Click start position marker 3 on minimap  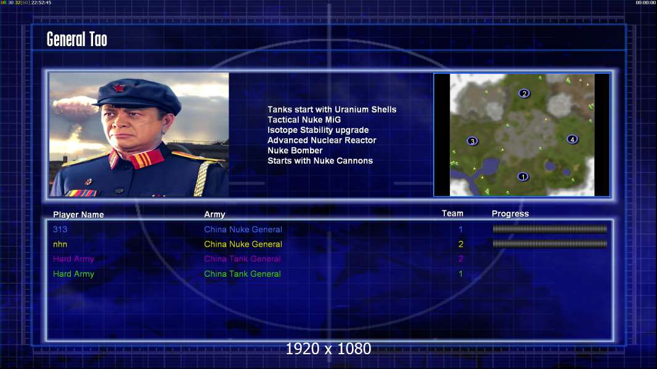[x=472, y=141]
